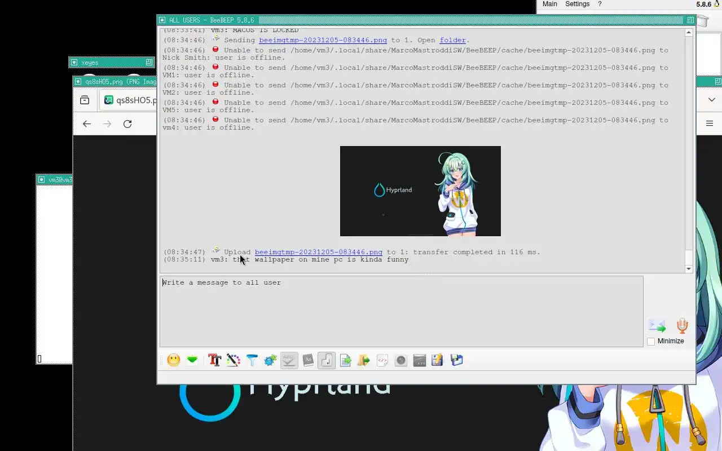Toggle the dictionary word completer icon
The image size is (722, 451).
308,360
